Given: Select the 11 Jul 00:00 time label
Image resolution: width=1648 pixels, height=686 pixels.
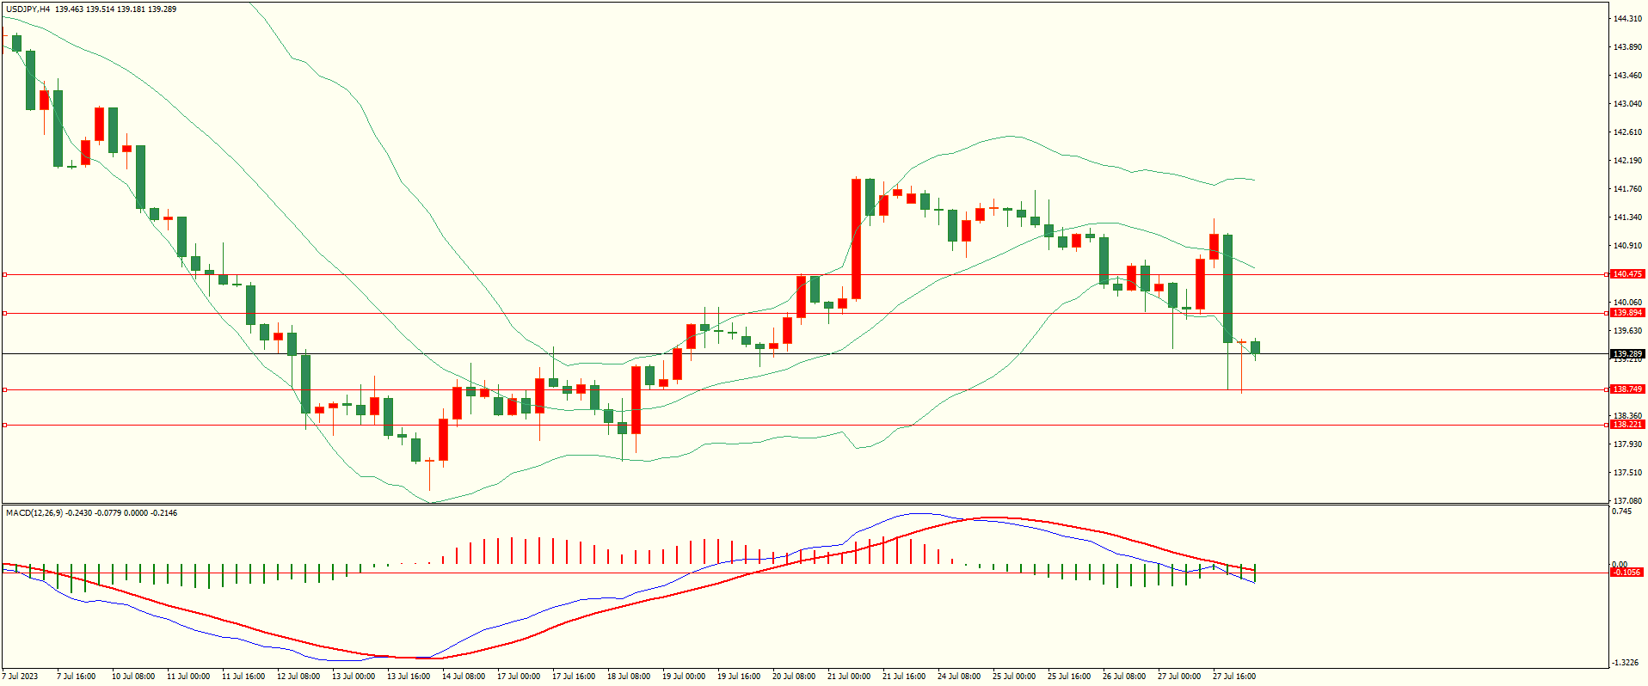Looking at the screenshot, I should [x=188, y=677].
